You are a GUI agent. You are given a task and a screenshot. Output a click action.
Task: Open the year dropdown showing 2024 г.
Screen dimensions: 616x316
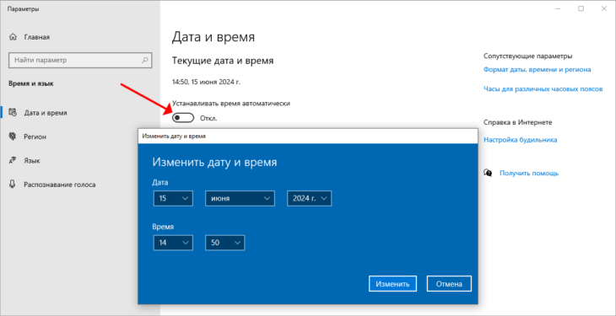click(309, 198)
